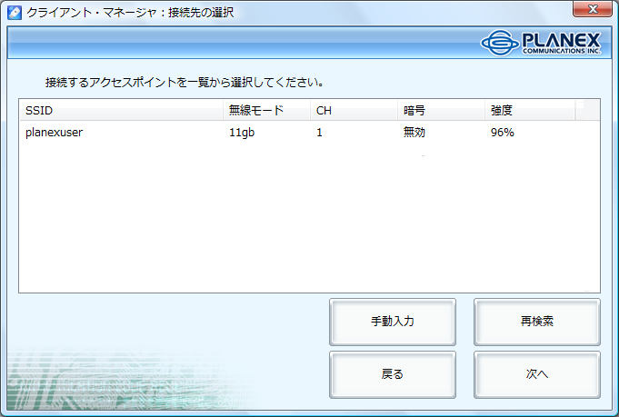
Task: Sort list by 無線モード column header
Action: [x=266, y=110]
